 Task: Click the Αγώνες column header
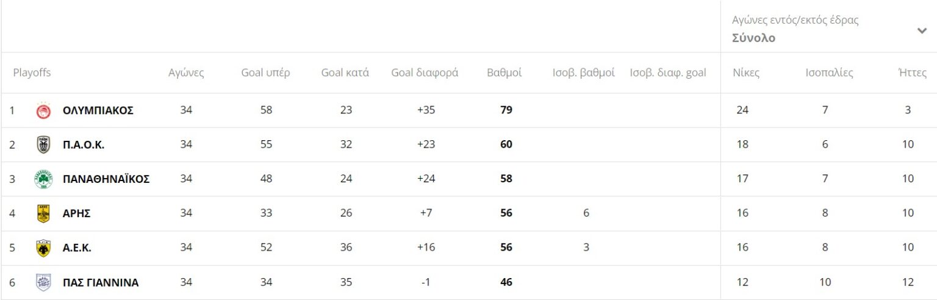coord(186,73)
